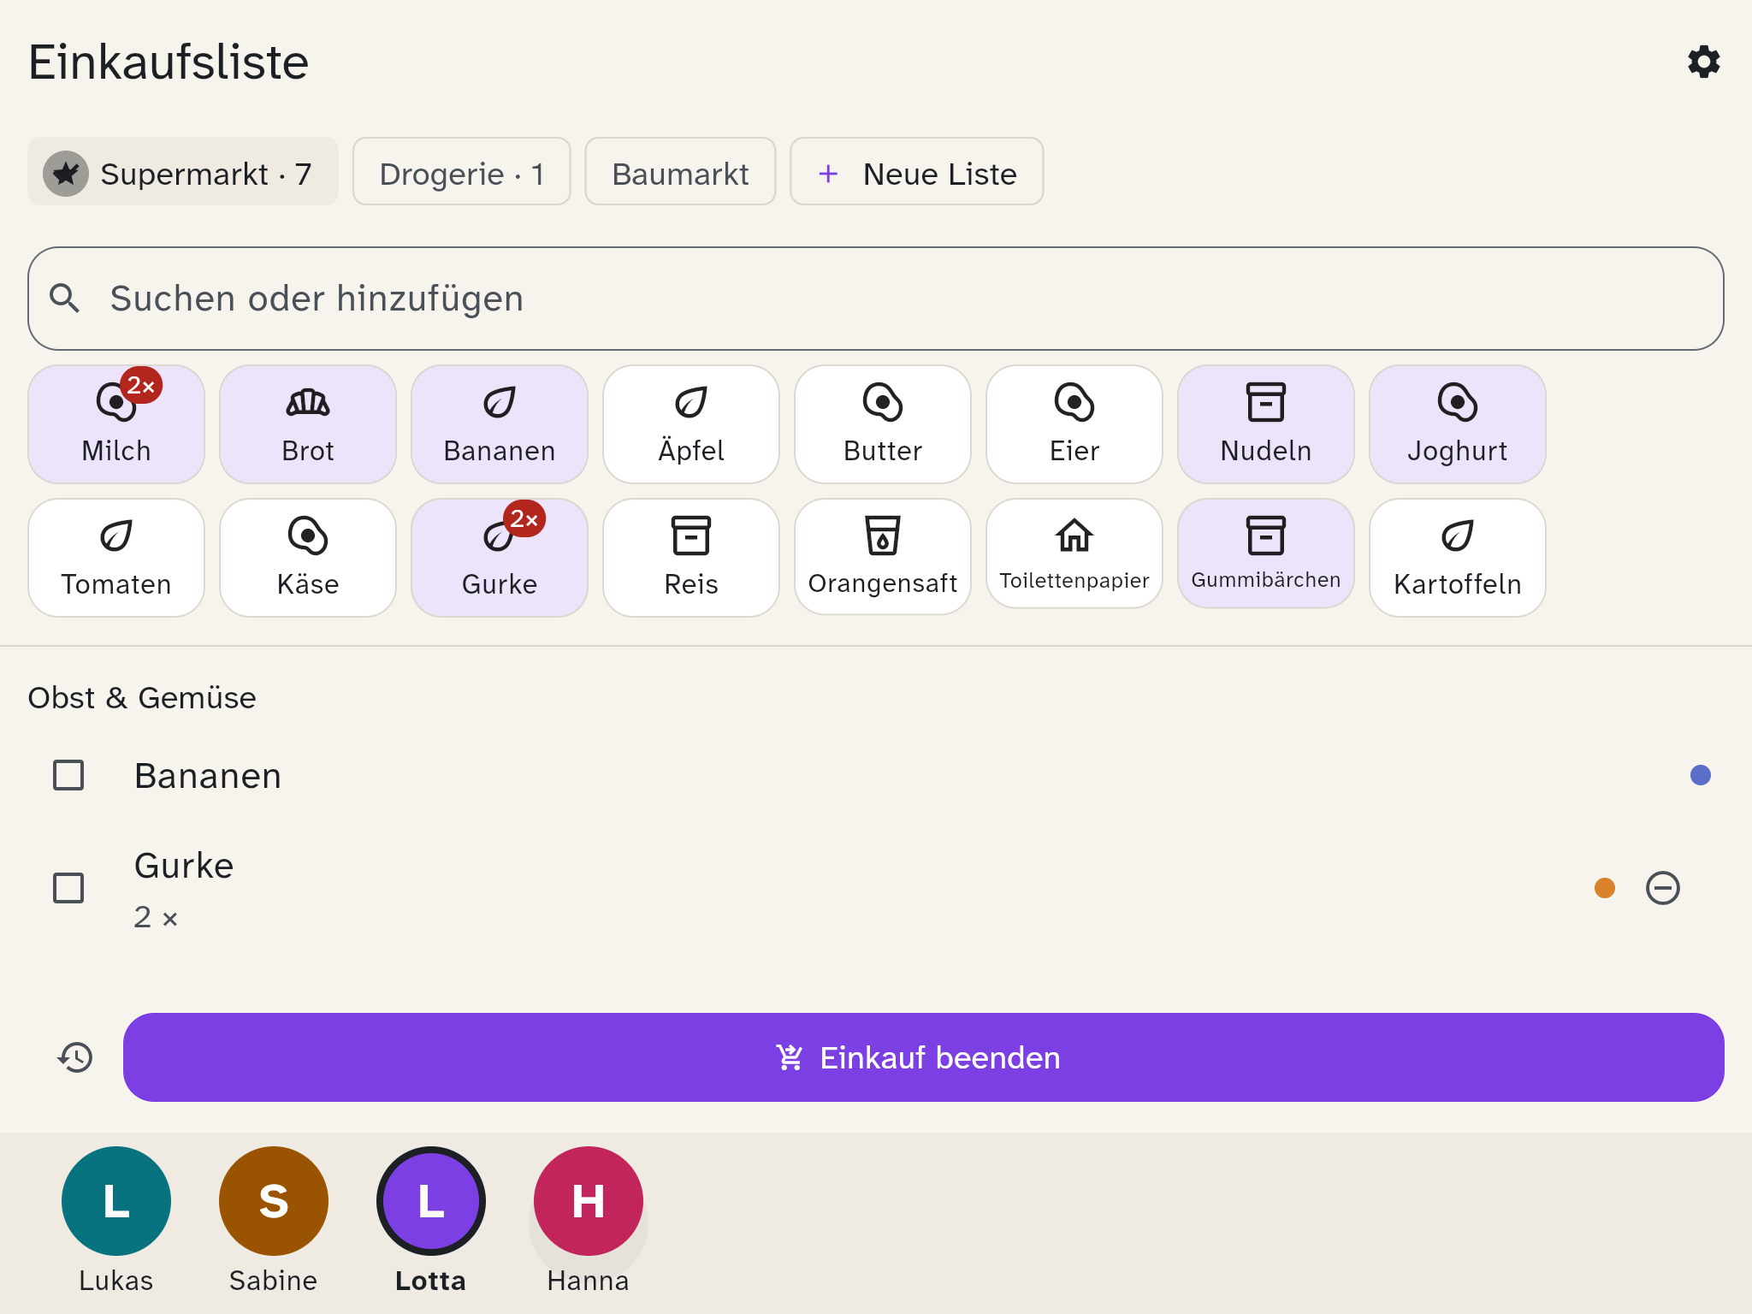Open settings via the gear icon
This screenshot has width=1752, height=1314.
coord(1703,62)
